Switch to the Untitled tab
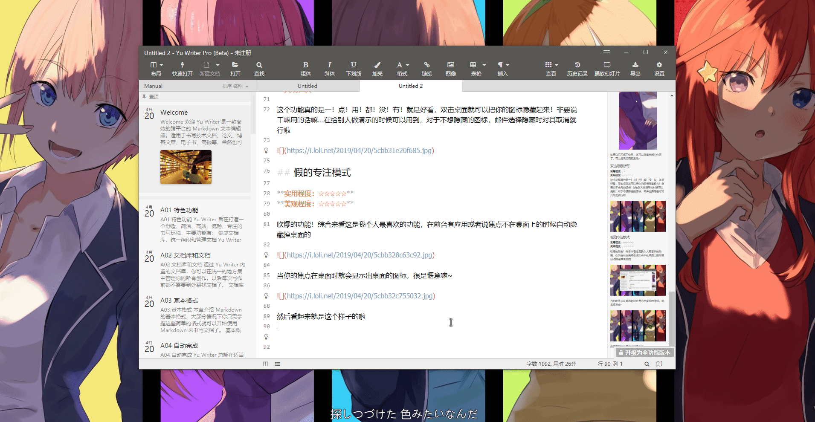 [307, 86]
